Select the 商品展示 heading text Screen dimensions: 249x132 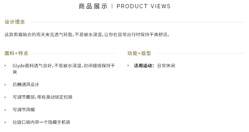tap(93, 6)
